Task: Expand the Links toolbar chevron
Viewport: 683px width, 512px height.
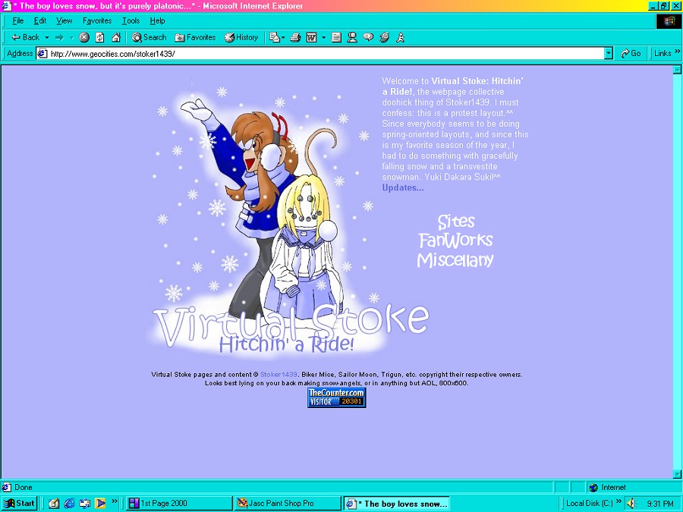Action: [x=678, y=52]
